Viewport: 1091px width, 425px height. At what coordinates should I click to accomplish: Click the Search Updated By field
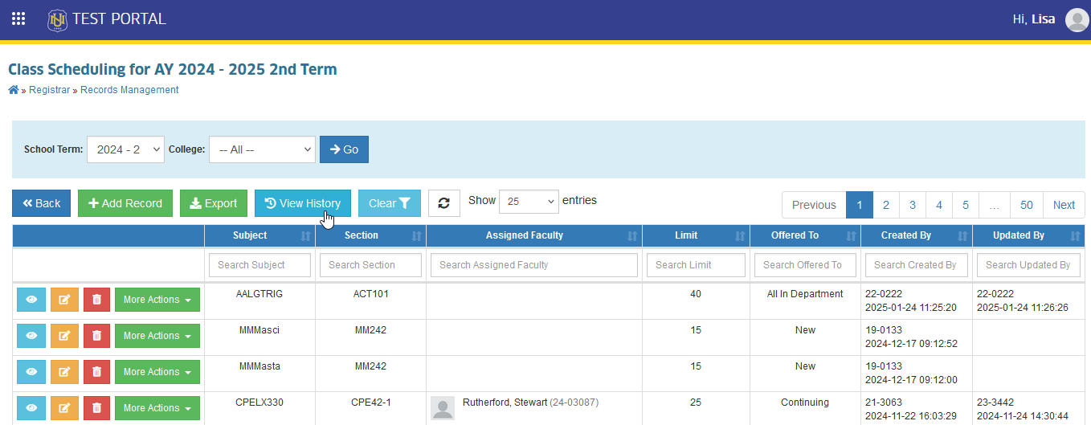1028,264
